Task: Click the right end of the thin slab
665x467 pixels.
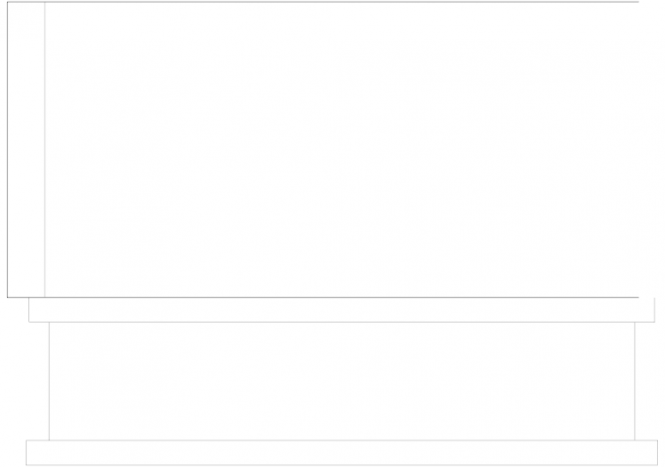Action: click(645, 310)
